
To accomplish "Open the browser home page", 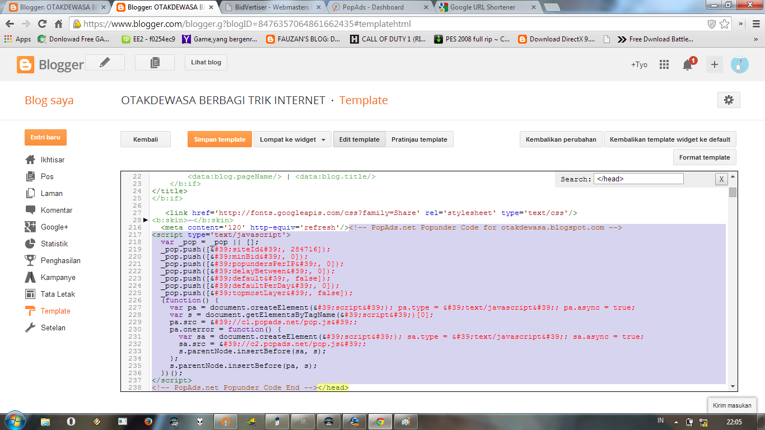I will coord(58,24).
